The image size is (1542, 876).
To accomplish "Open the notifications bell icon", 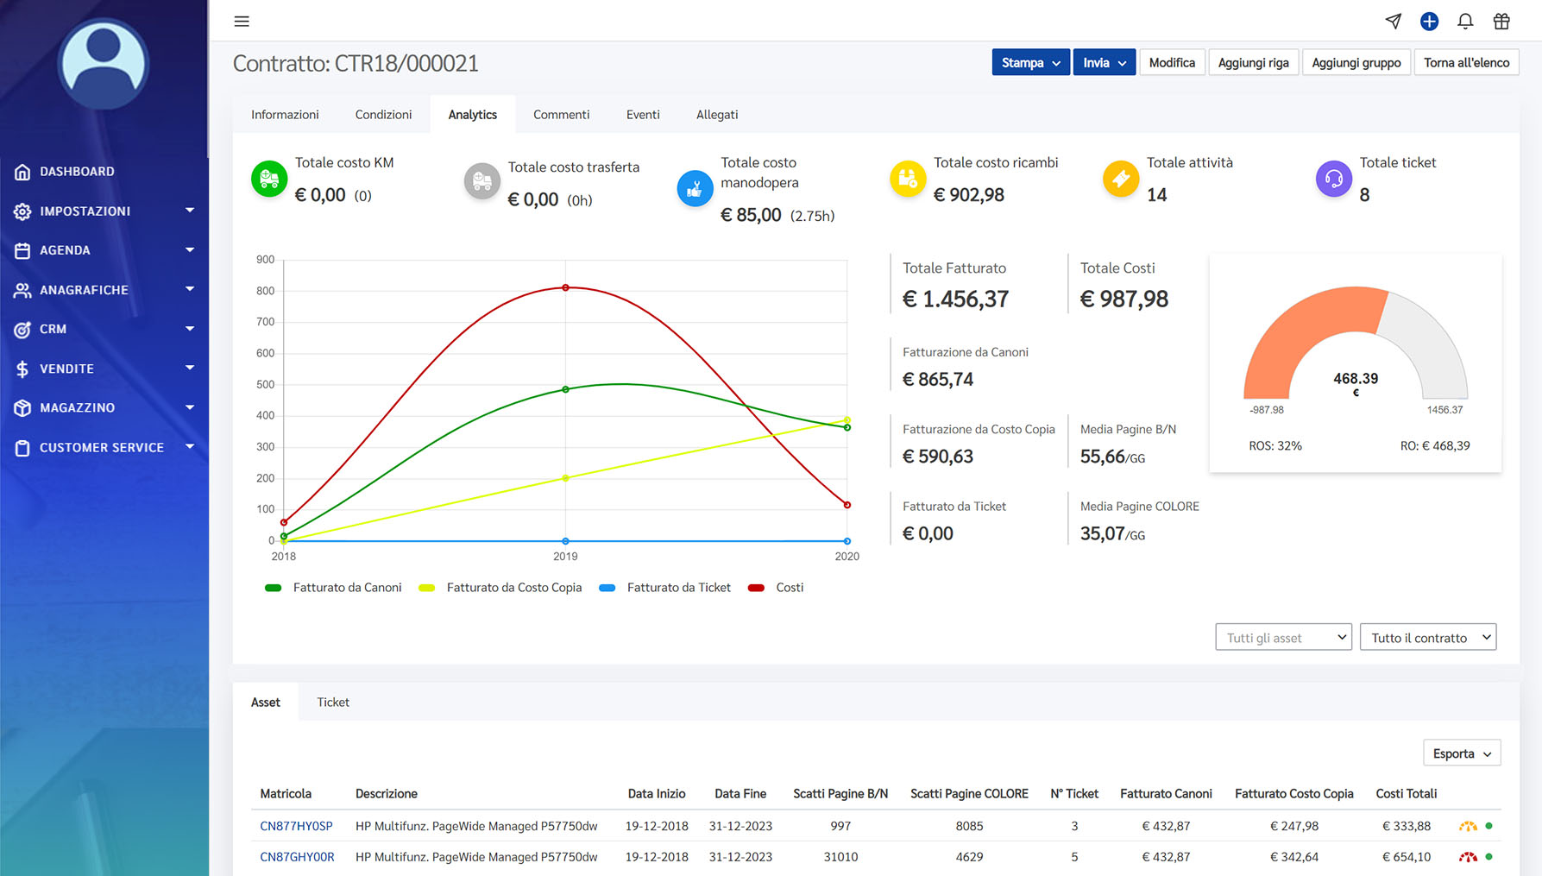I will 1465,22.
